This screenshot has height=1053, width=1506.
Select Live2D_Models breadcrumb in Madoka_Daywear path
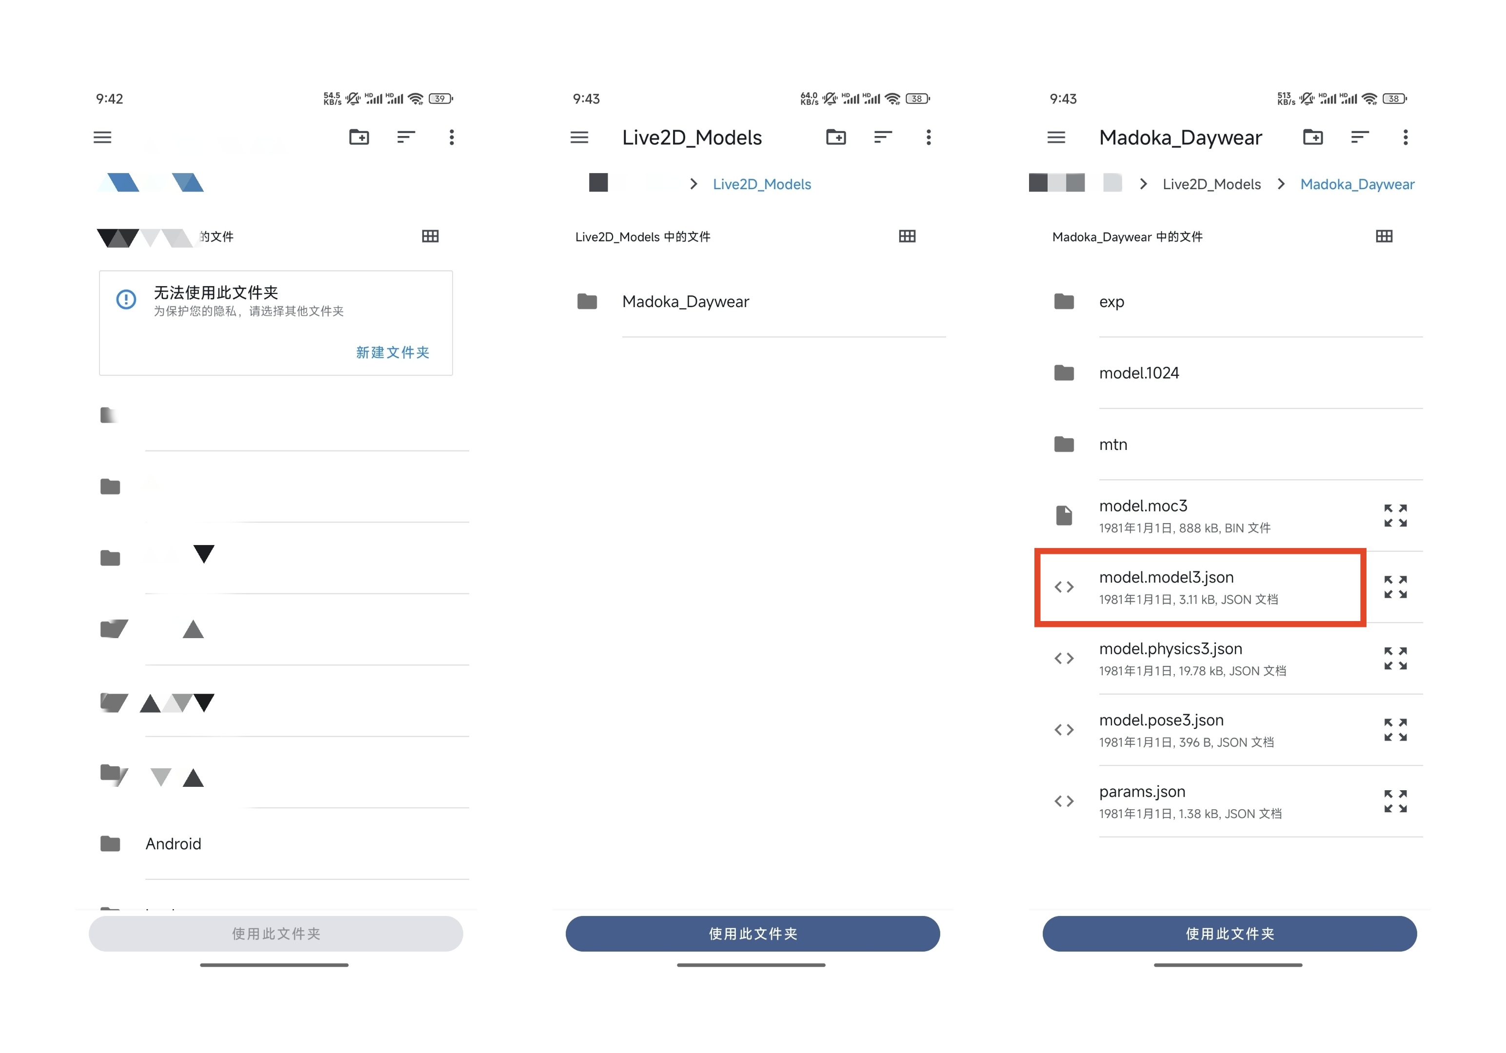(x=1211, y=184)
